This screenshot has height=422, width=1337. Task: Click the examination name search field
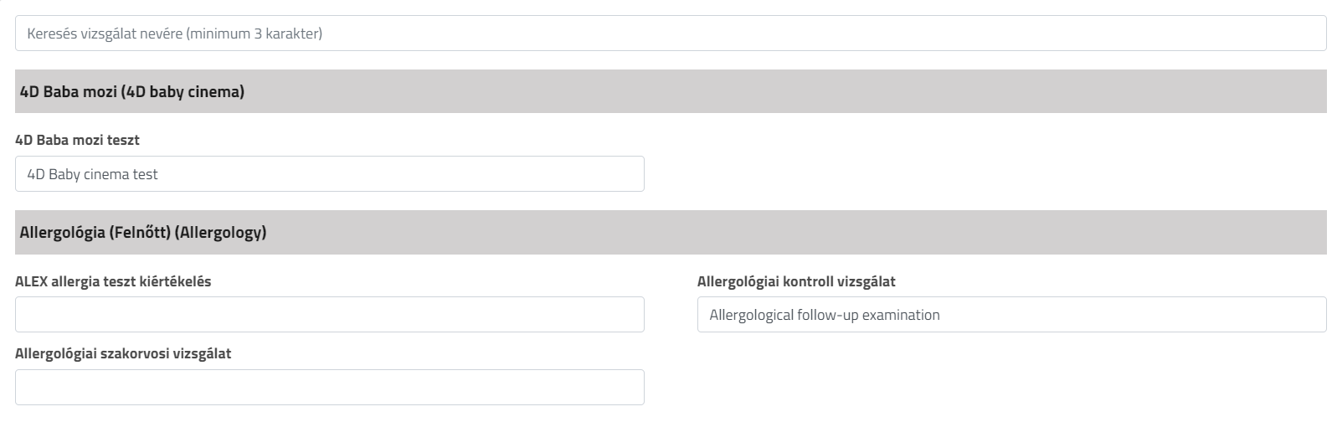[x=670, y=33]
